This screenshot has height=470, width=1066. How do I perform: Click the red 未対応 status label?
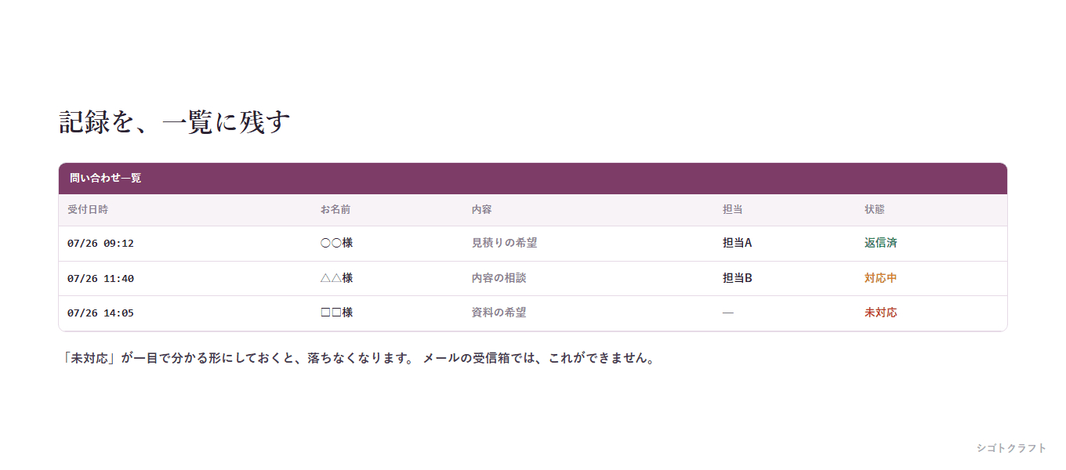881,313
